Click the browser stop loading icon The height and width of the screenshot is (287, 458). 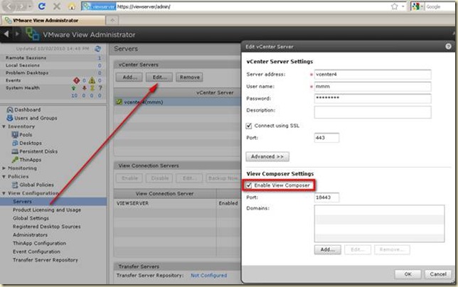(x=57, y=6)
